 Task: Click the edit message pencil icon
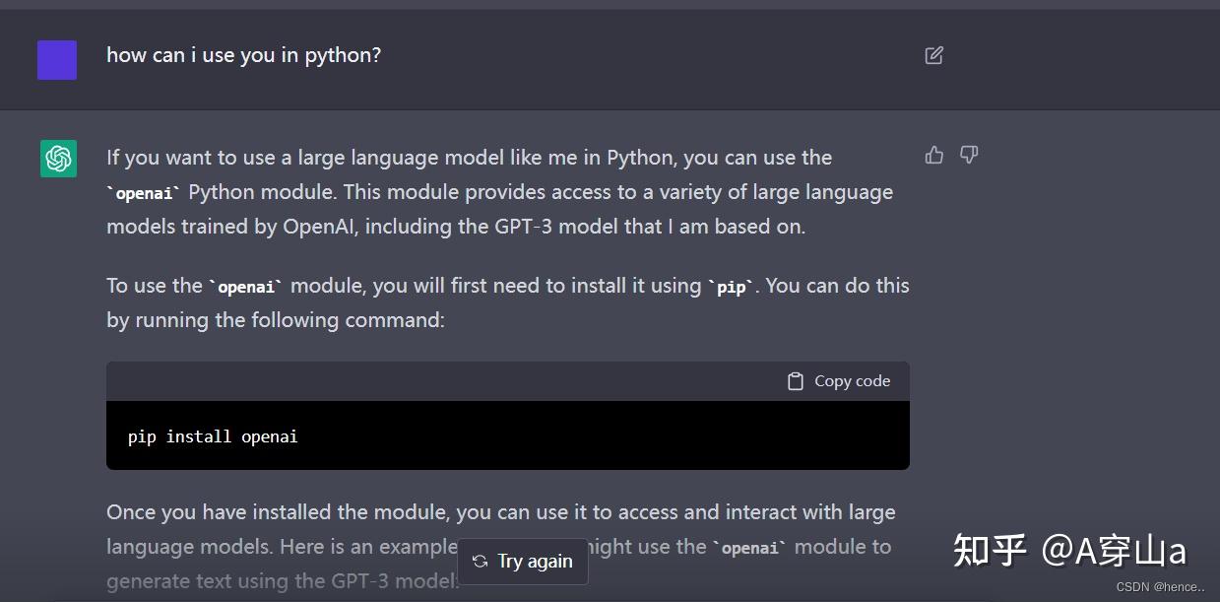point(934,55)
